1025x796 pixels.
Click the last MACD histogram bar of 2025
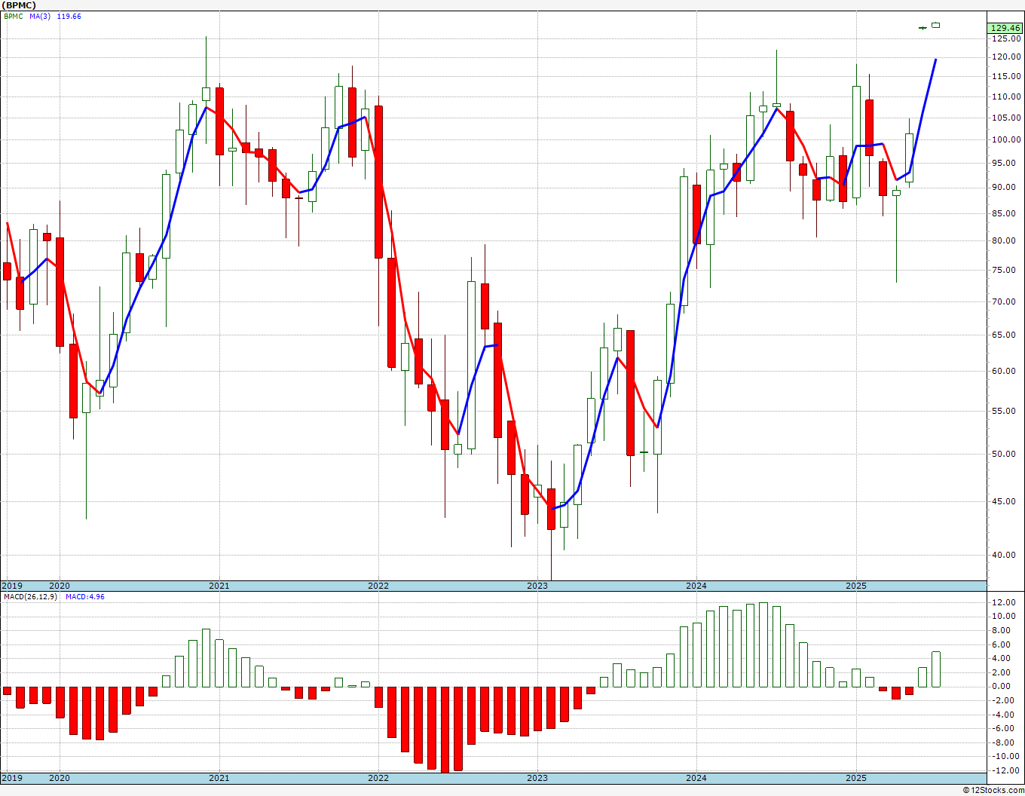[x=936, y=669]
